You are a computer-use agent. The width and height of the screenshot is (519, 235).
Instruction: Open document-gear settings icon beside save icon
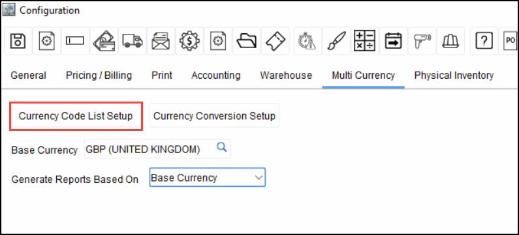pos(46,41)
